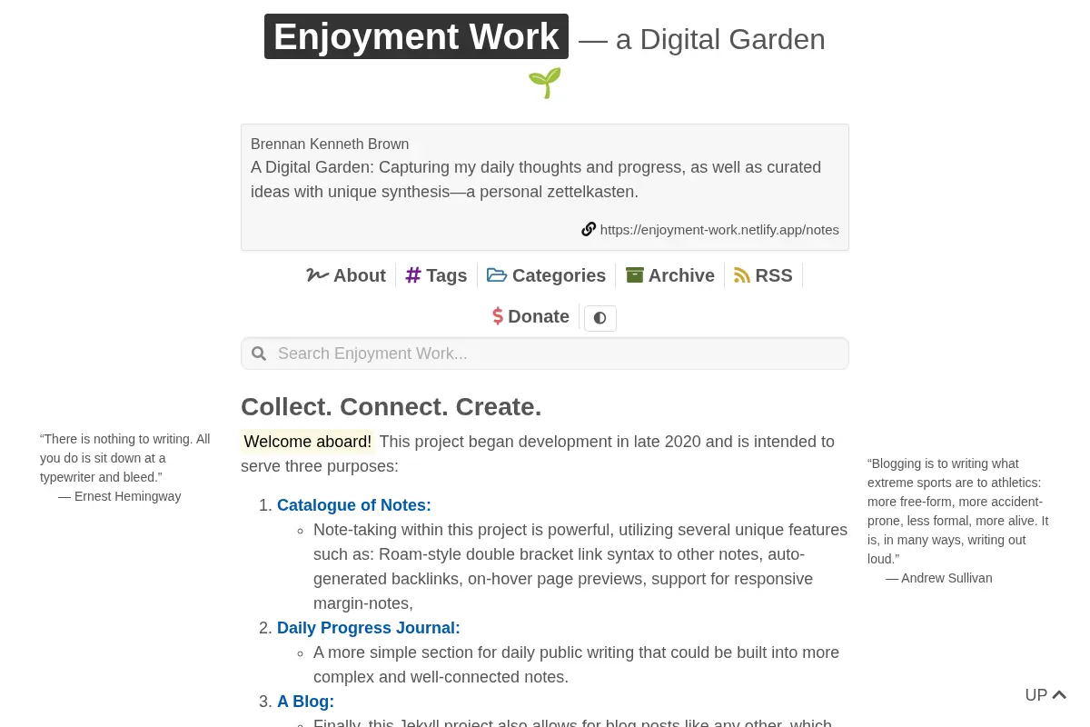The image size is (1090, 727).
Task: Open the Catalogue of Notes link
Action: [x=354, y=505]
